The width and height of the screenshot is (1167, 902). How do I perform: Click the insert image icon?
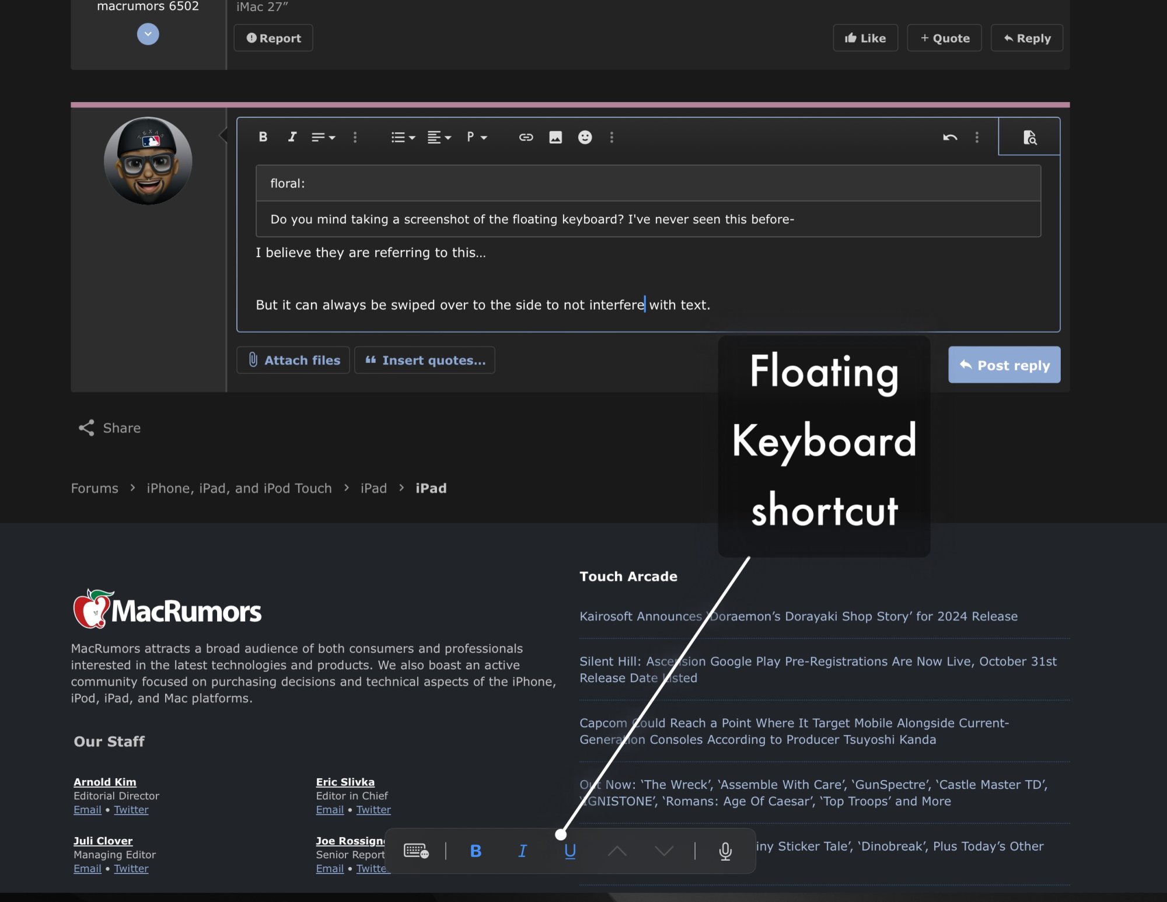pos(555,137)
